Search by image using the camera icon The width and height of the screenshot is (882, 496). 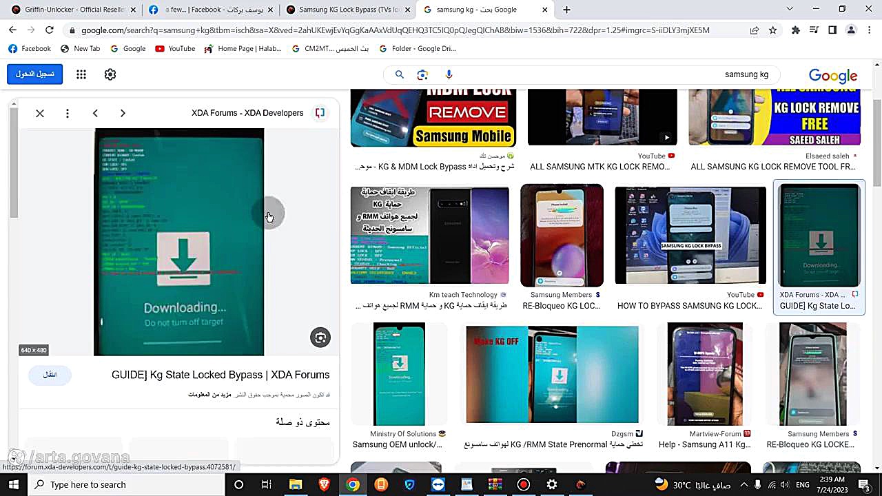click(x=422, y=74)
